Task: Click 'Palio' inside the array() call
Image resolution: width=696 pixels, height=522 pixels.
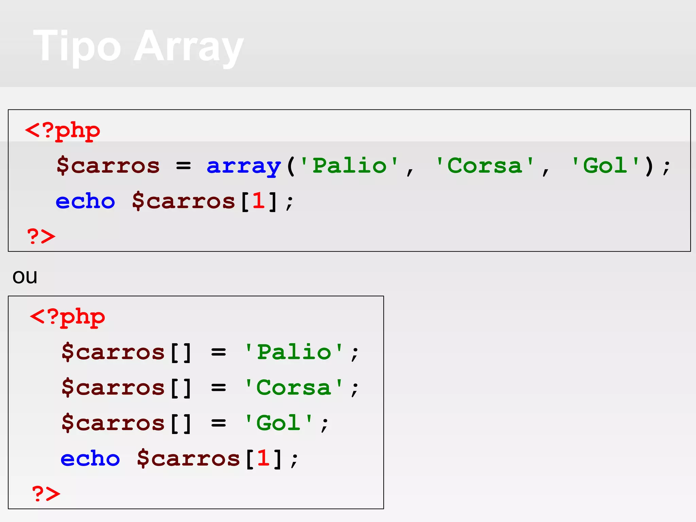Action: coord(349,166)
